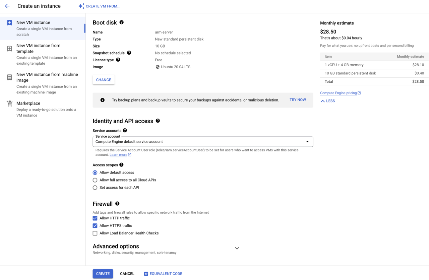The width and height of the screenshot is (429, 280).
Task: Expand the Advanced options section
Action: pos(237,248)
